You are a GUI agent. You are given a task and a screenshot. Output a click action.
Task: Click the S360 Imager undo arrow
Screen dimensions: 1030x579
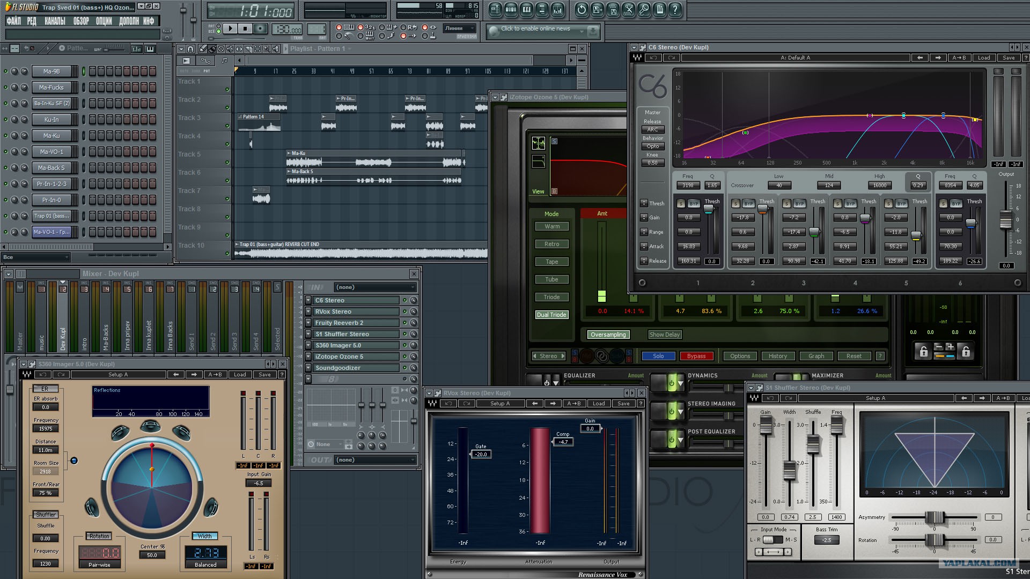[x=43, y=375]
